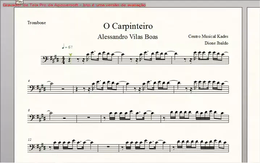Click measure number 8 label
Image resolution: width=260 pixels, height=163 pixels.
pyautogui.click(x=28, y=110)
